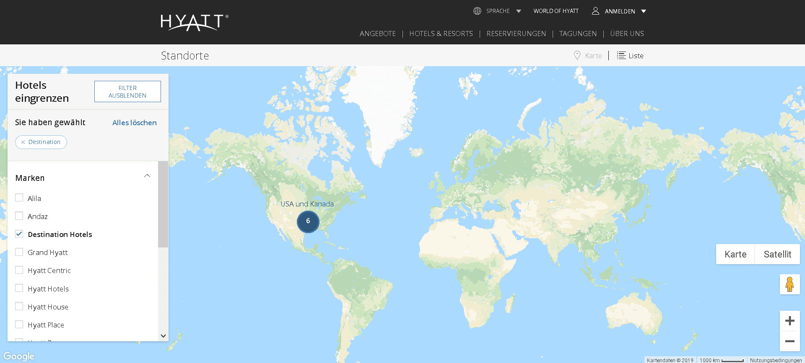The width and height of the screenshot is (805, 363).
Task: Enable the Grand Hyatt checkbox
Action: pos(19,252)
